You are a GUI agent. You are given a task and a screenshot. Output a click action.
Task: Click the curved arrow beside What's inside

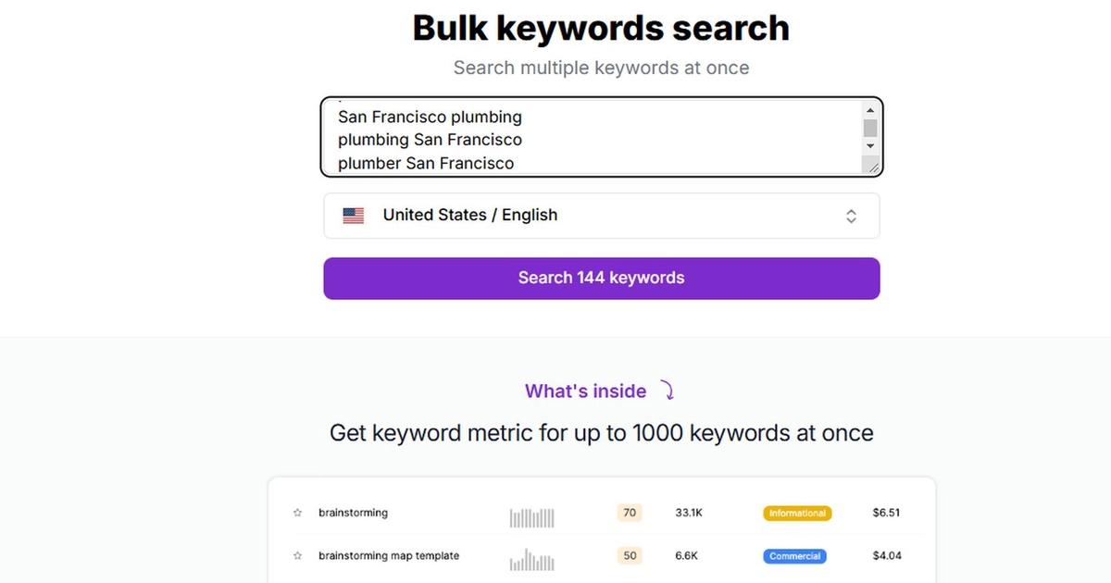click(x=668, y=391)
